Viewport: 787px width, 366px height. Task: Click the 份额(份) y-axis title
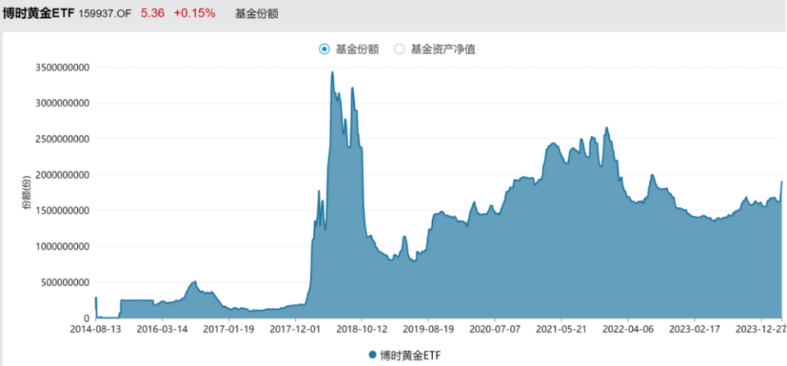26,192
